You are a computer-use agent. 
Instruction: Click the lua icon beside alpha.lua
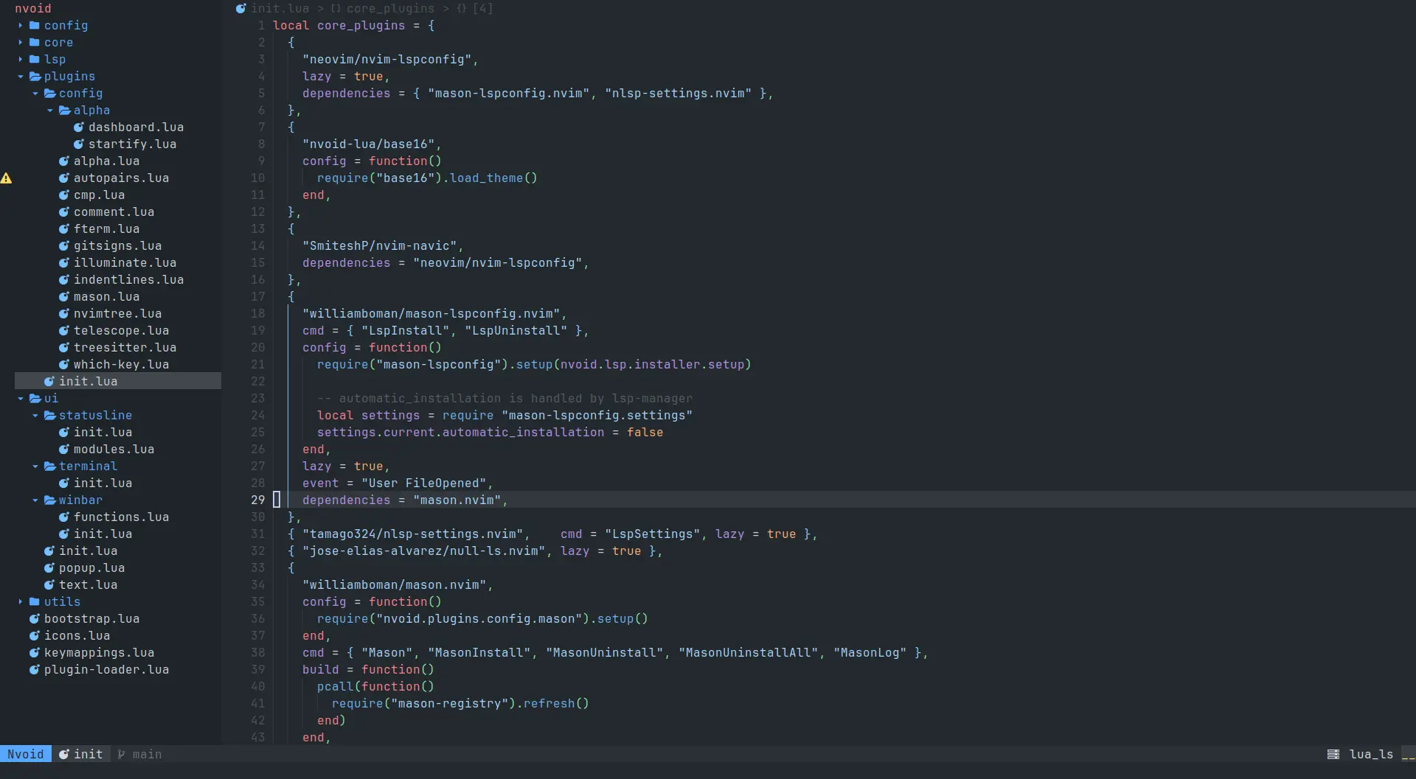(64, 161)
